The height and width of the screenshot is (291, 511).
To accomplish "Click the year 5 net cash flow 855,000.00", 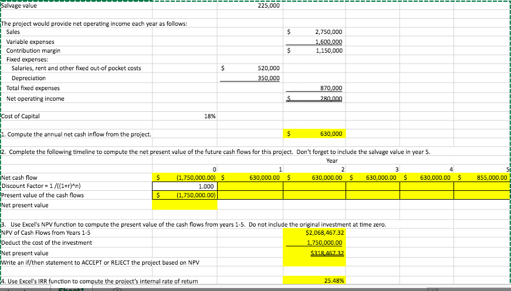I will pos(482,177).
